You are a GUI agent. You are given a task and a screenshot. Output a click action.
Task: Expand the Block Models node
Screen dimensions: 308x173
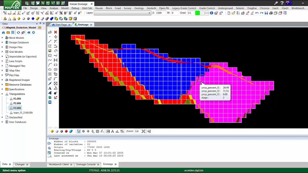[x=2, y=38]
